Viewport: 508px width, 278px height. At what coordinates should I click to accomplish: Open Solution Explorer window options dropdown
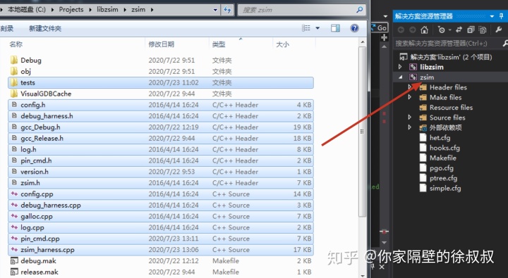[492, 16]
